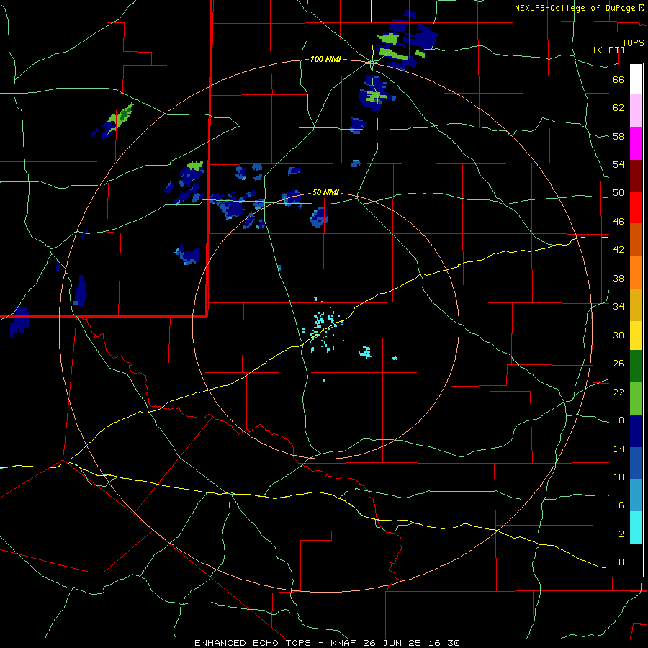Viewport: 648px width, 648px height.
Task: Click the 14 scale number
Action: [618, 449]
